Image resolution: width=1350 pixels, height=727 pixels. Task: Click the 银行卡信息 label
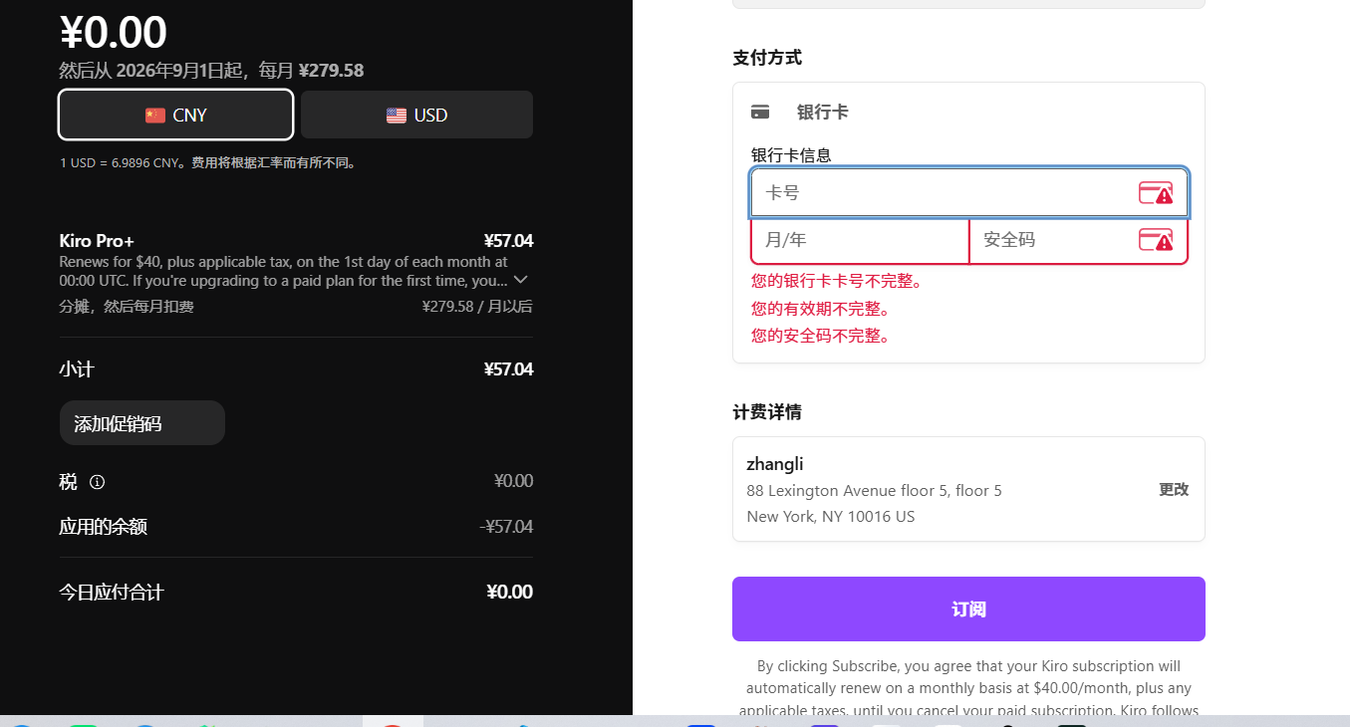[x=791, y=154]
